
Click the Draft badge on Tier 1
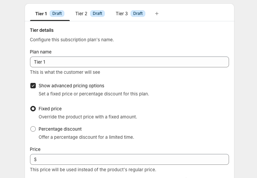point(57,14)
